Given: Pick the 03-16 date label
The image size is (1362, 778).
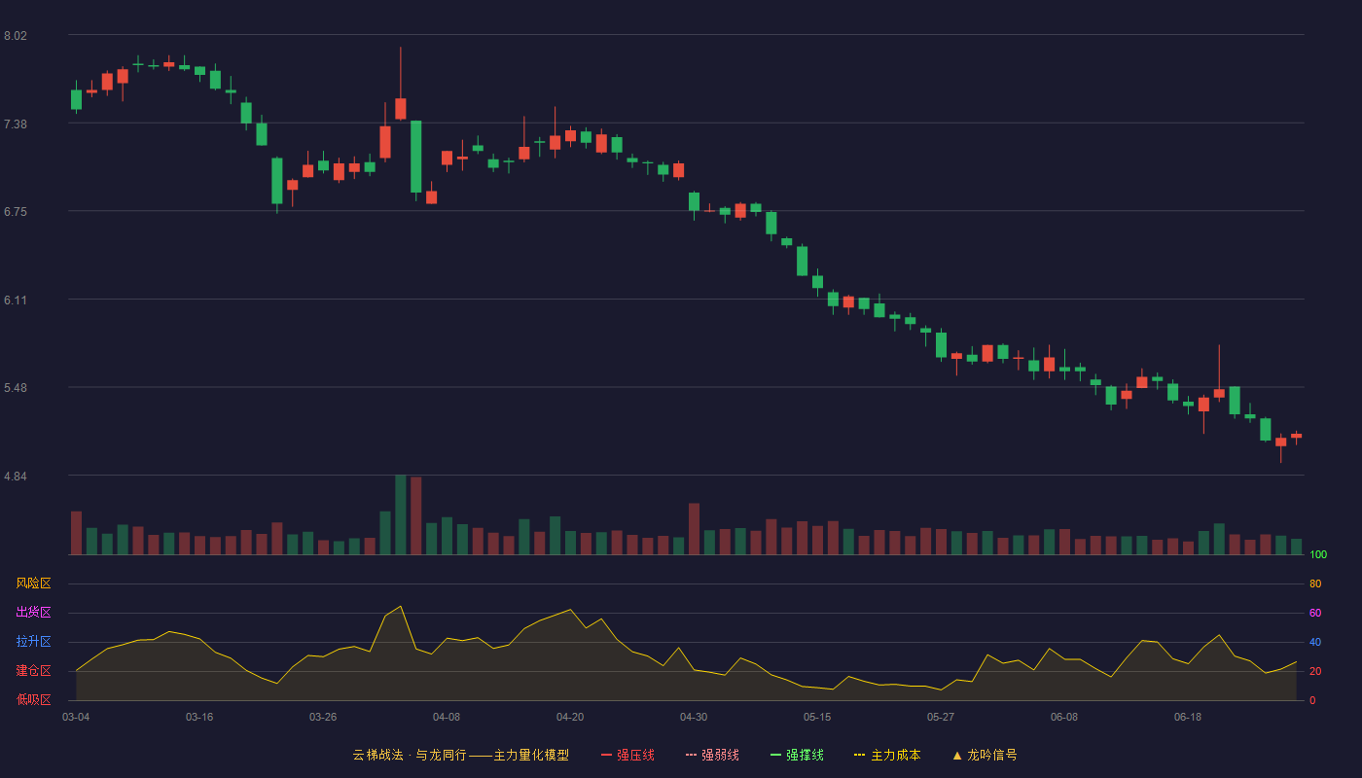Looking at the screenshot, I should [199, 717].
